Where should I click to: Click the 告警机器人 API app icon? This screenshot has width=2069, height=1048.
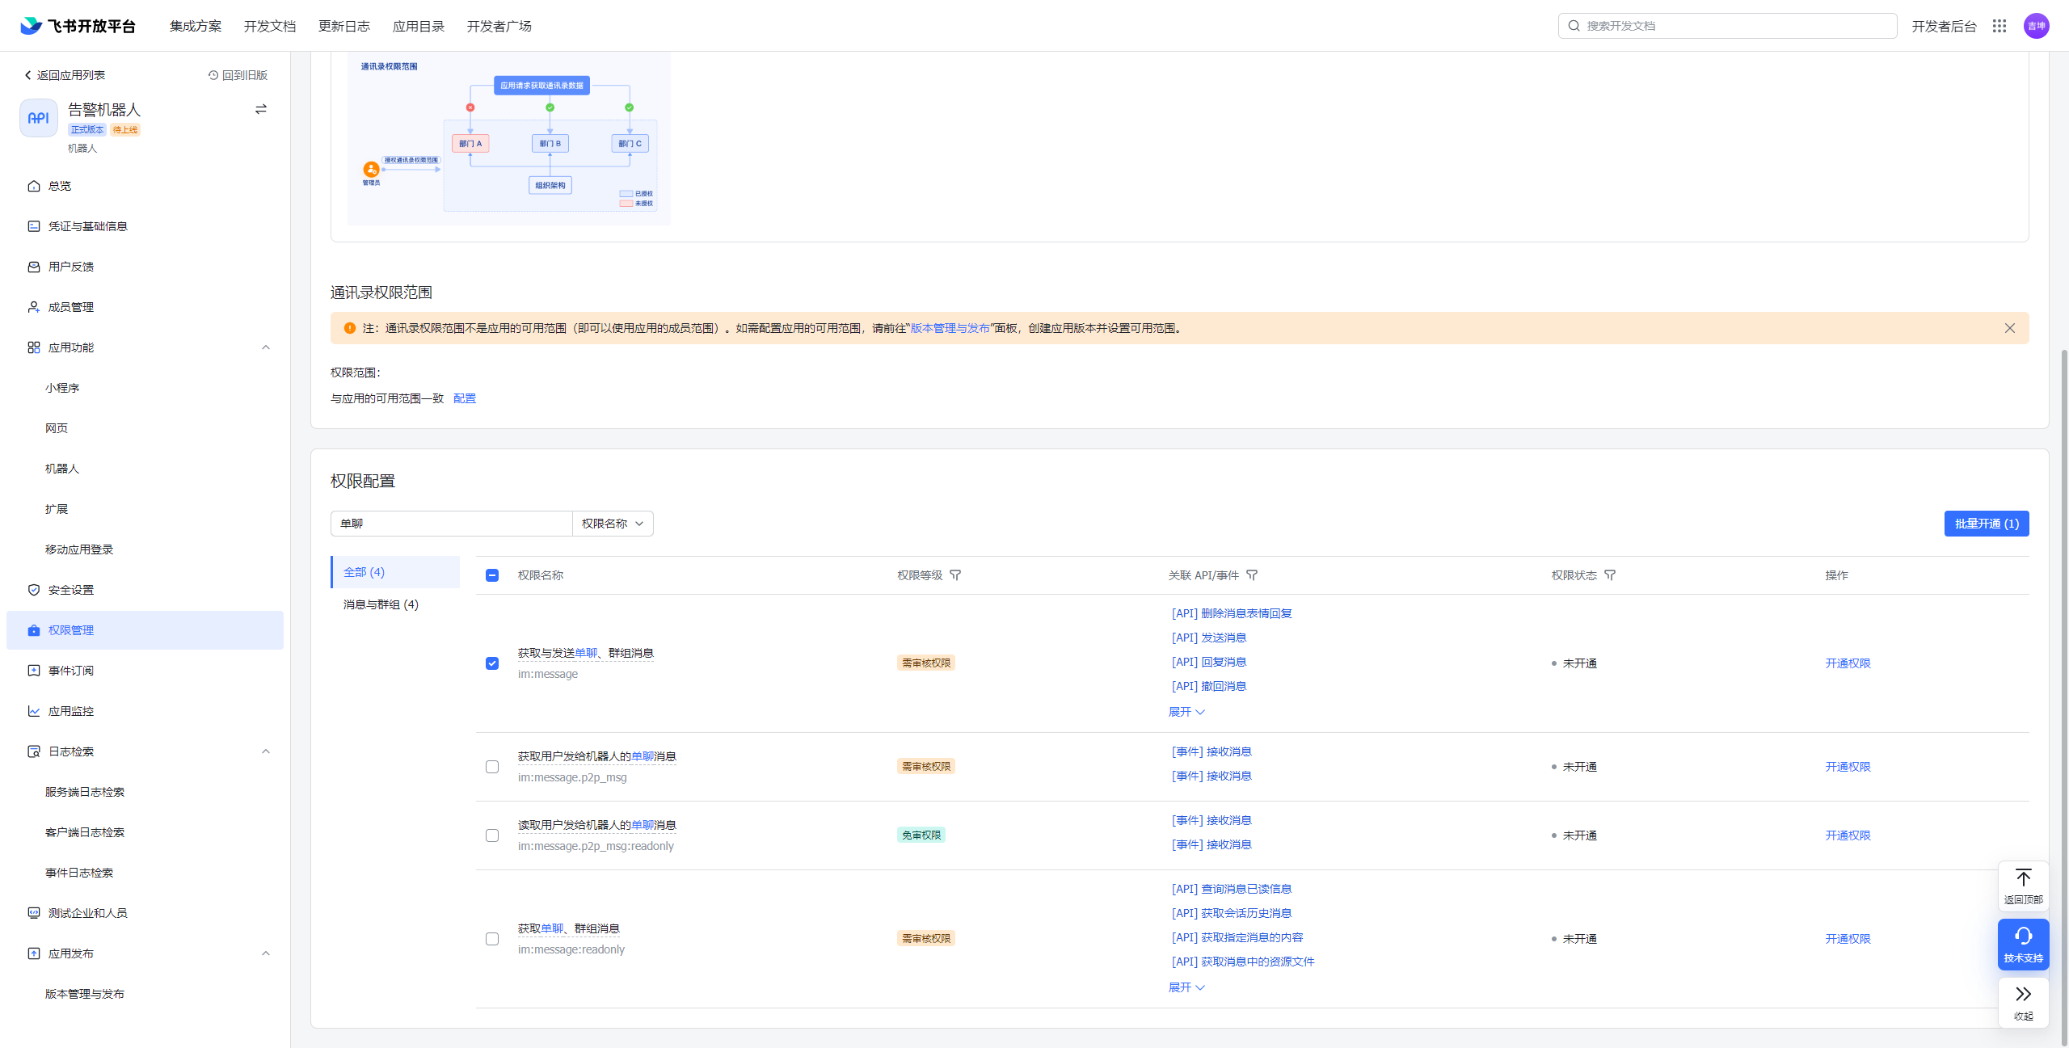tap(39, 118)
